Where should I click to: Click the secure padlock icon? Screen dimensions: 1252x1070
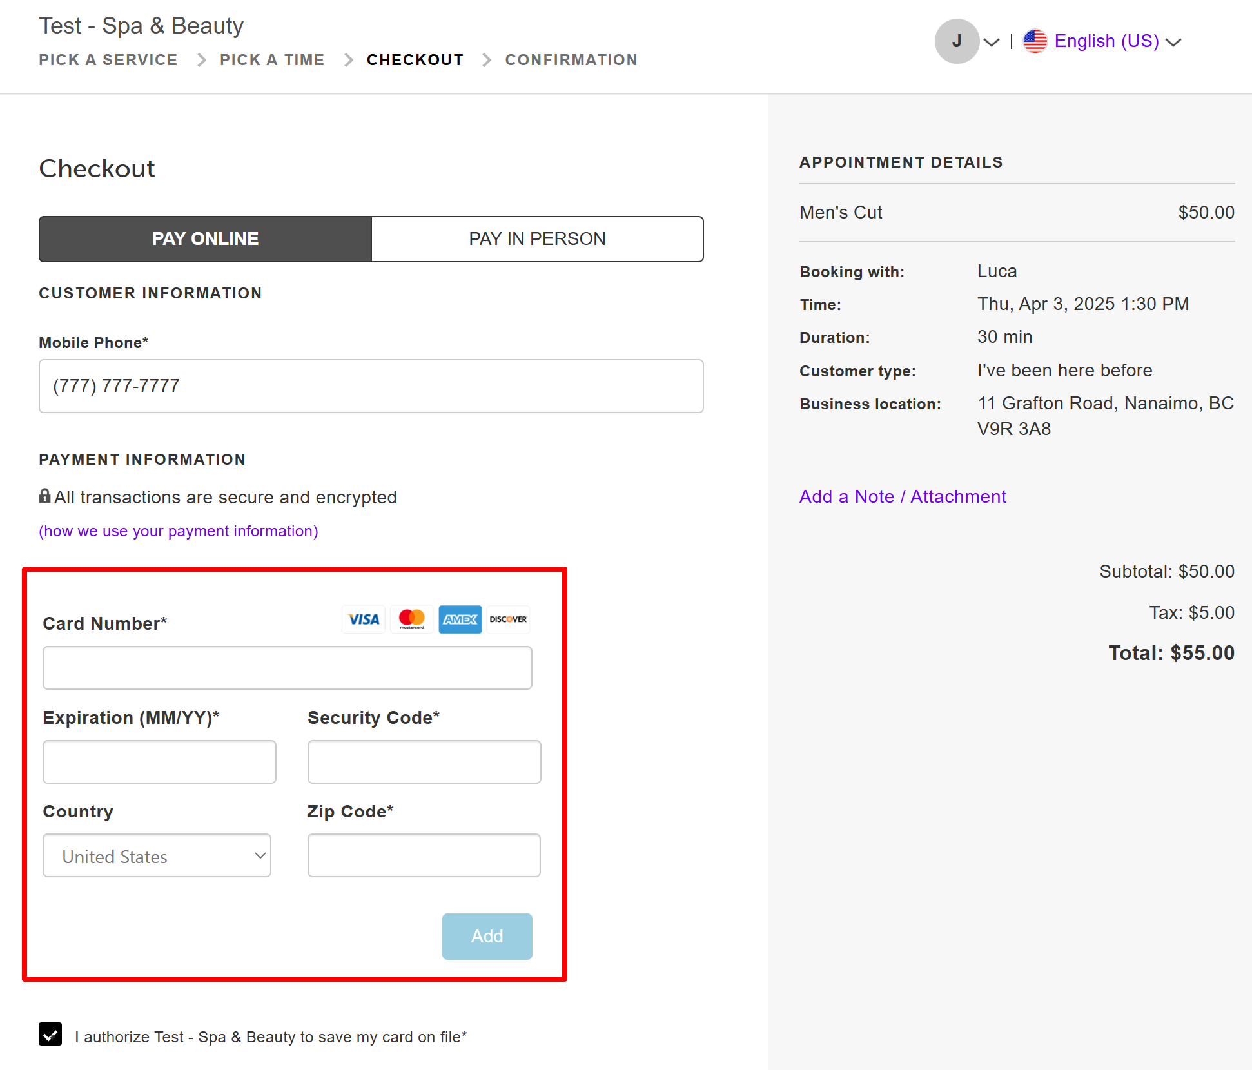tap(44, 496)
